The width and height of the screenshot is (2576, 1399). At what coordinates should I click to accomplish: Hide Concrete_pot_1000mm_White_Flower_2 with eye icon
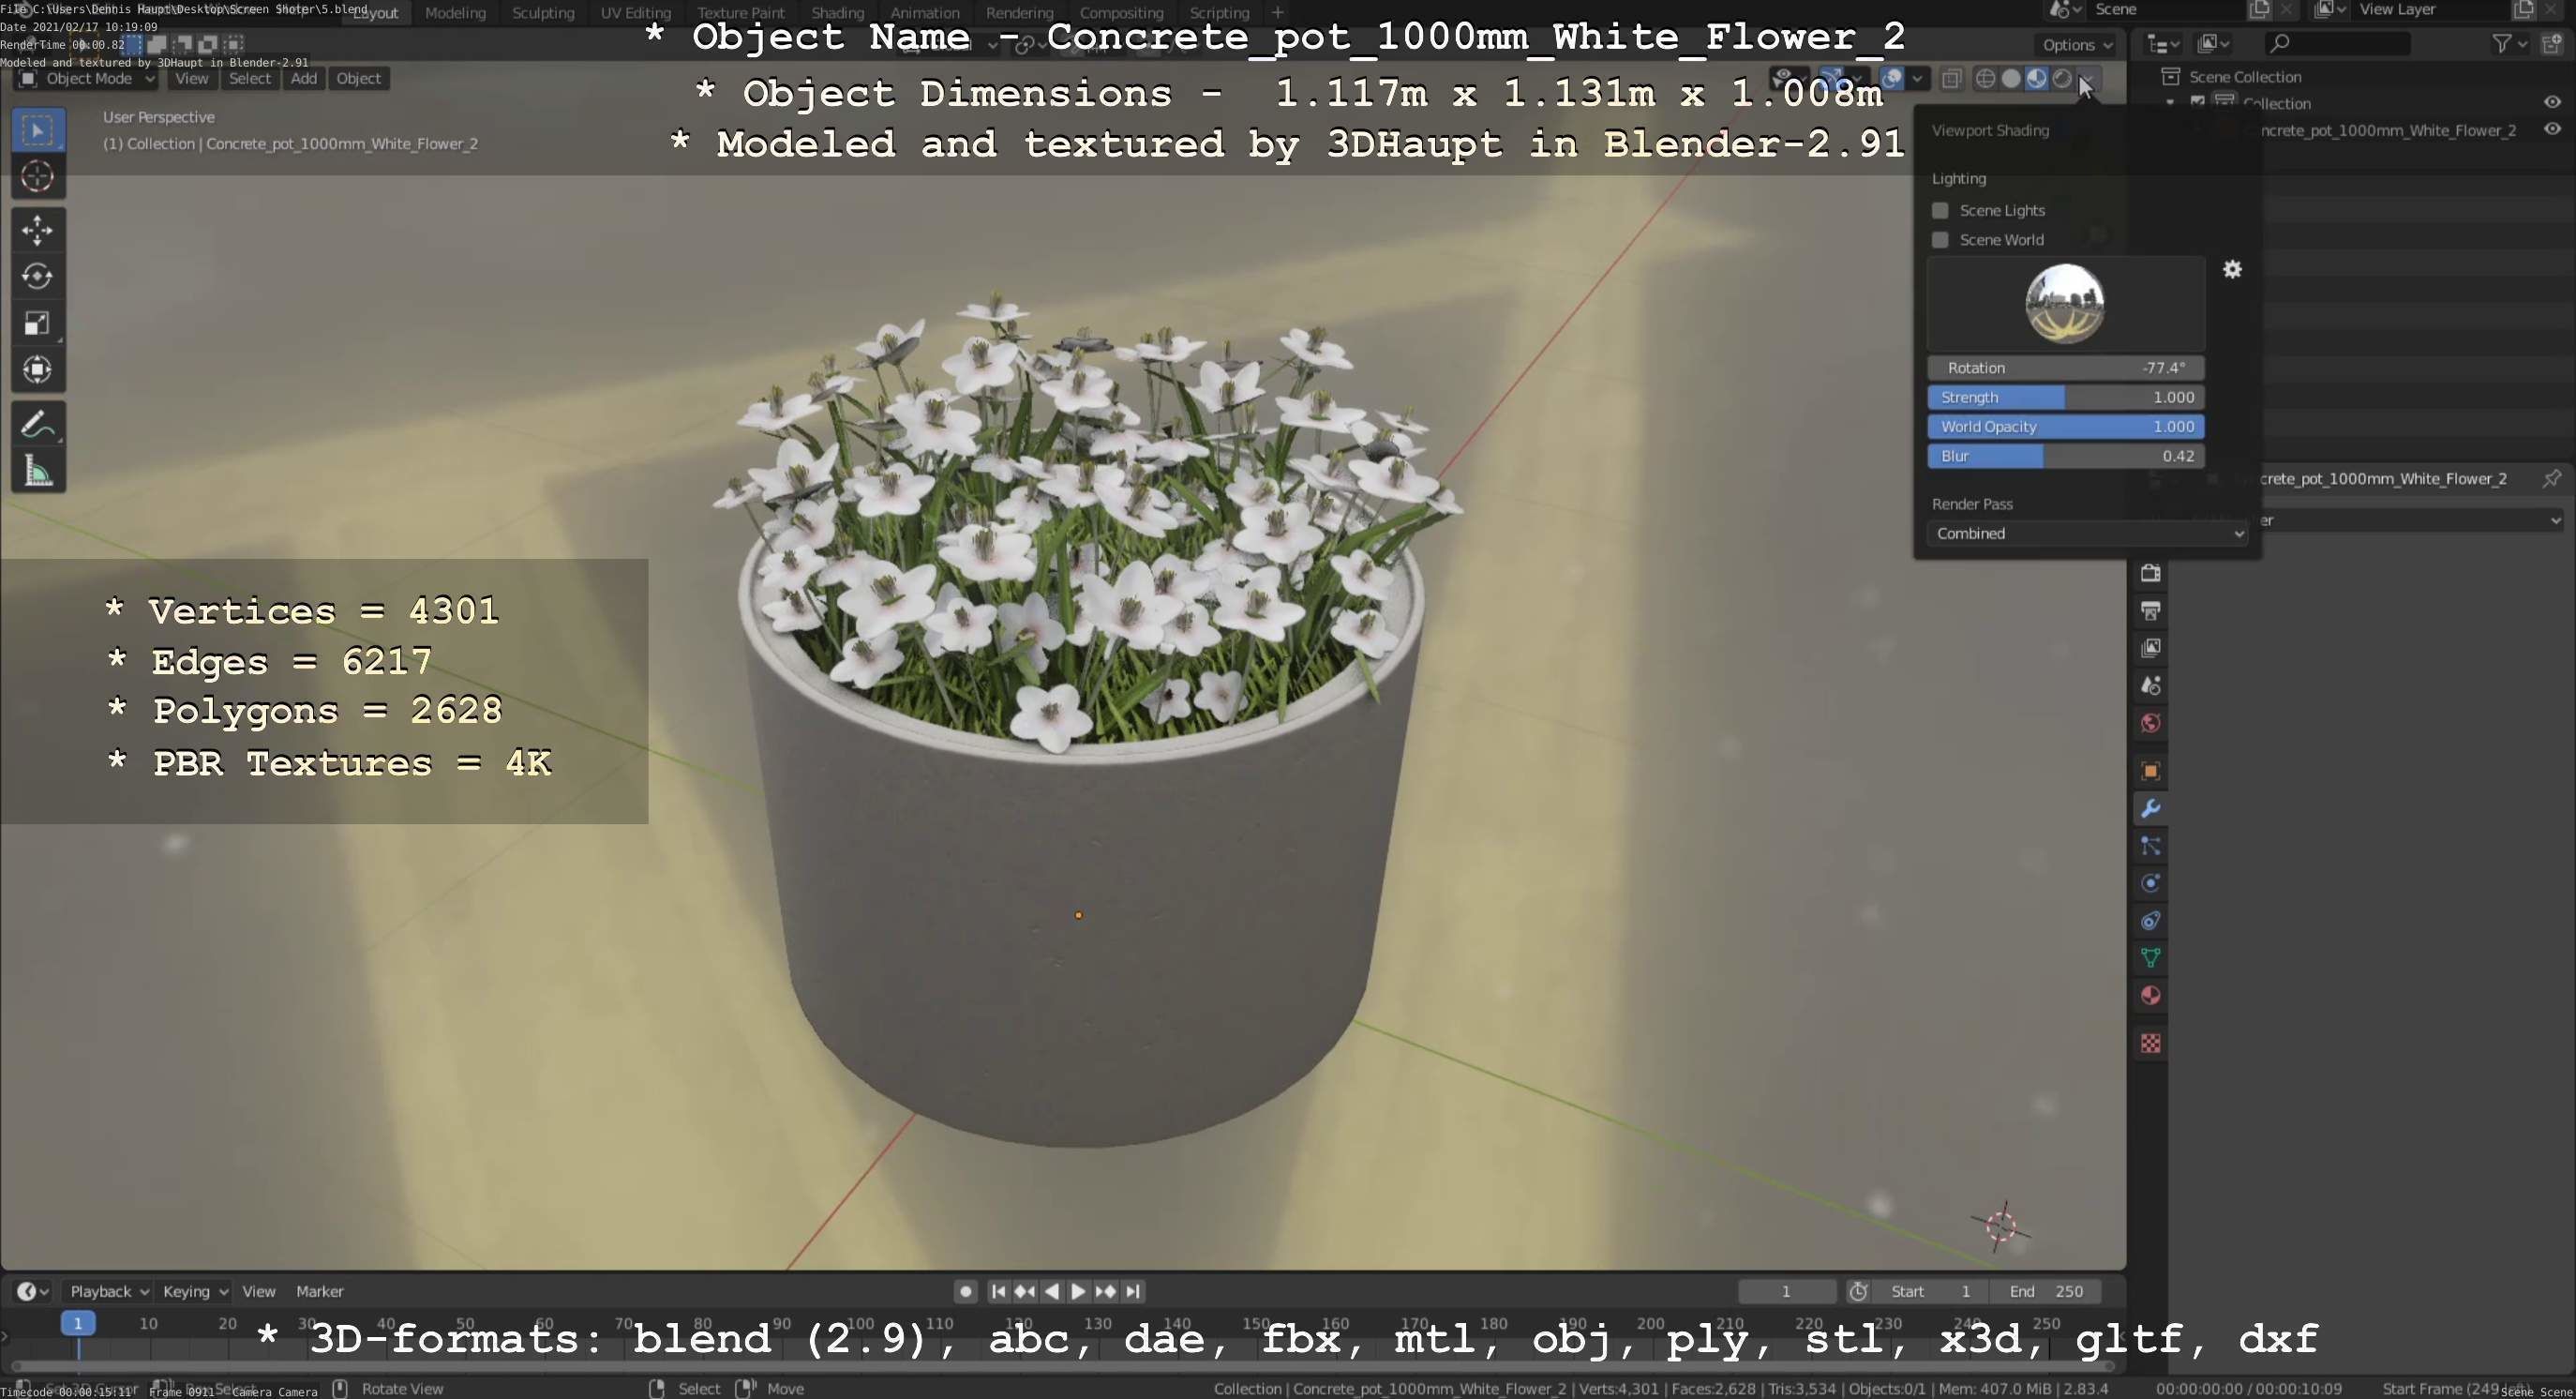(x=2552, y=129)
